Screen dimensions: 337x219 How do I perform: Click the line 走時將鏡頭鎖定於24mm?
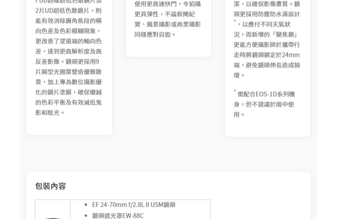point(267,55)
